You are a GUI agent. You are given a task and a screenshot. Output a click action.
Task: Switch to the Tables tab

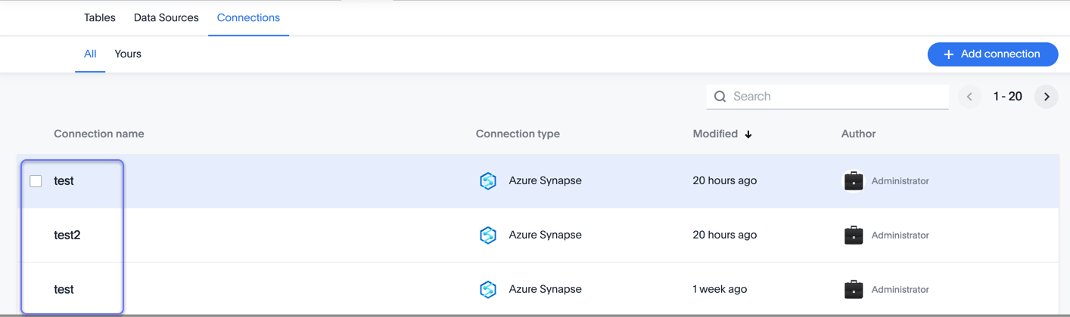(x=100, y=17)
